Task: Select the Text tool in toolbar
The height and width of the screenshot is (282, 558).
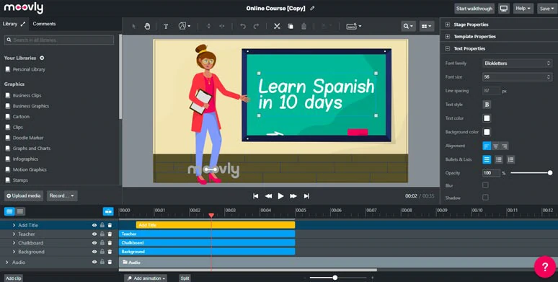Action: [x=166, y=27]
